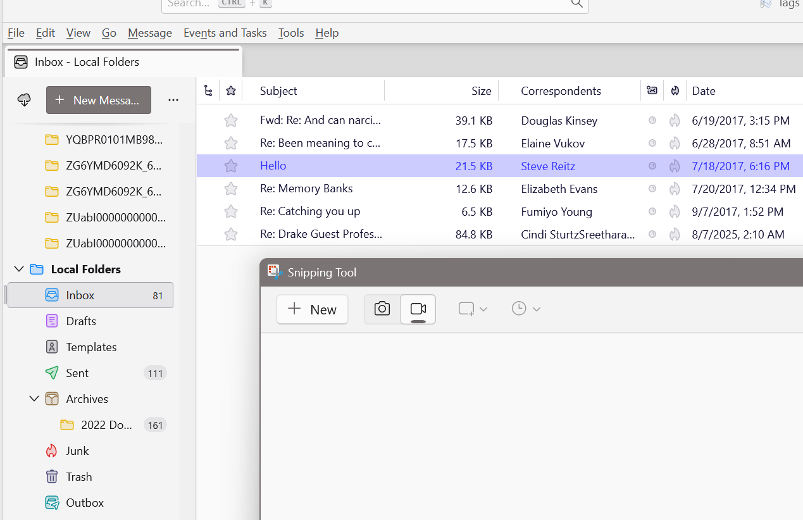Click New in Snipping Tool
This screenshot has height=520, width=803.
[x=313, y=309]
